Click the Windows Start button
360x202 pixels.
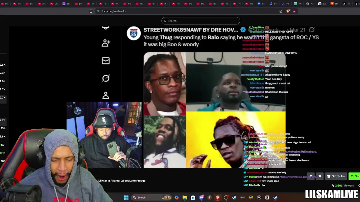pyautogui.click(x=126, y=198)
